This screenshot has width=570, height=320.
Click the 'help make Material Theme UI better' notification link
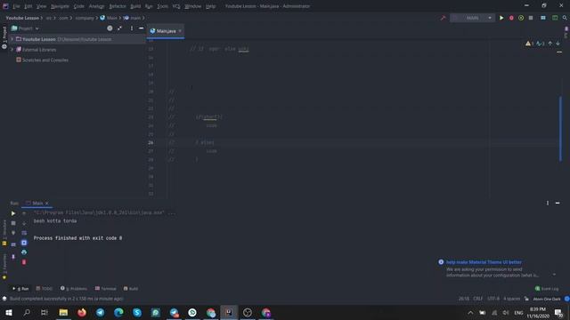(484, 262)
